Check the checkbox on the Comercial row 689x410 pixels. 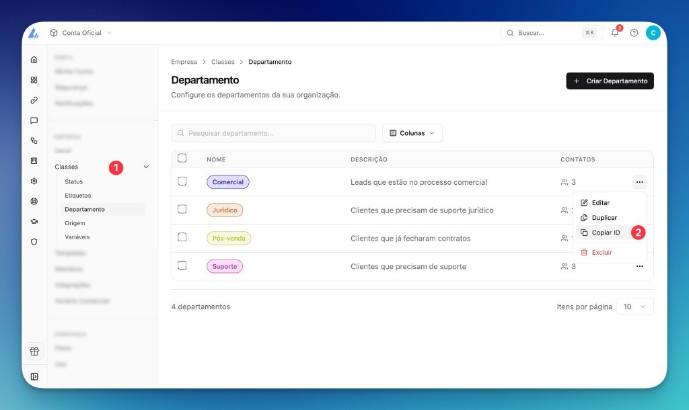(182, 181)
